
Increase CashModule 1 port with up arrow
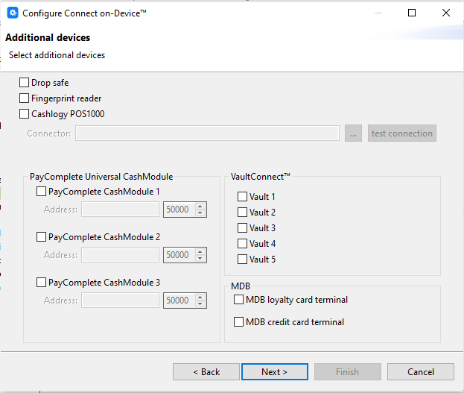[x=200, y=206]
